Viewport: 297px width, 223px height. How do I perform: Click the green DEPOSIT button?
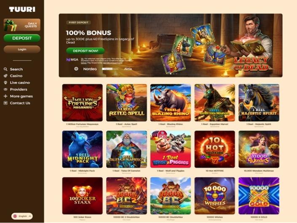pos(22,38)
